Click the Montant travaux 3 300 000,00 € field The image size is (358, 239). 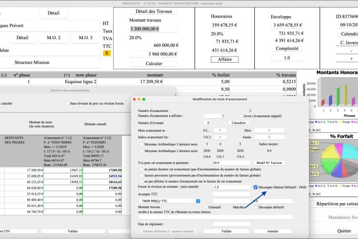154,29
